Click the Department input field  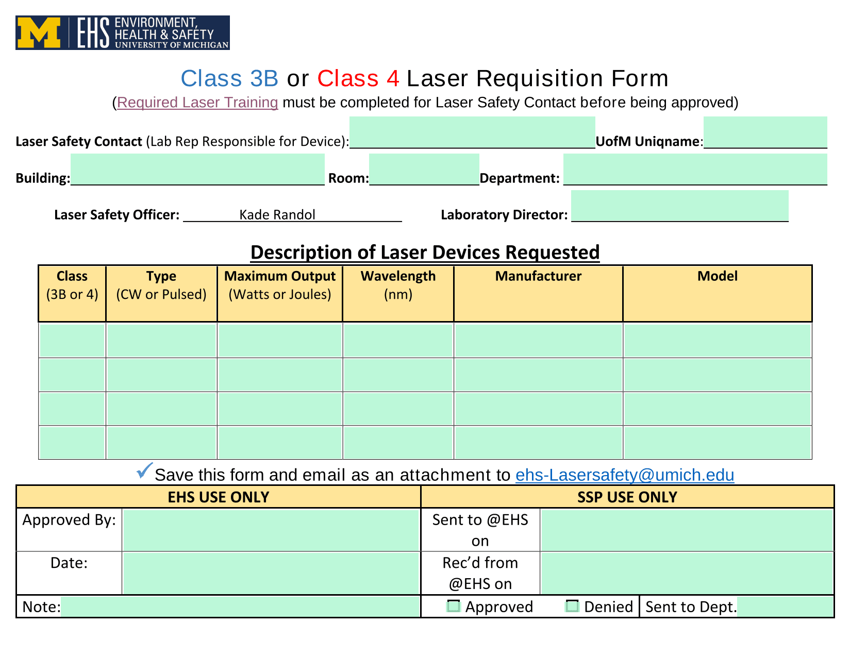[695, 169]
